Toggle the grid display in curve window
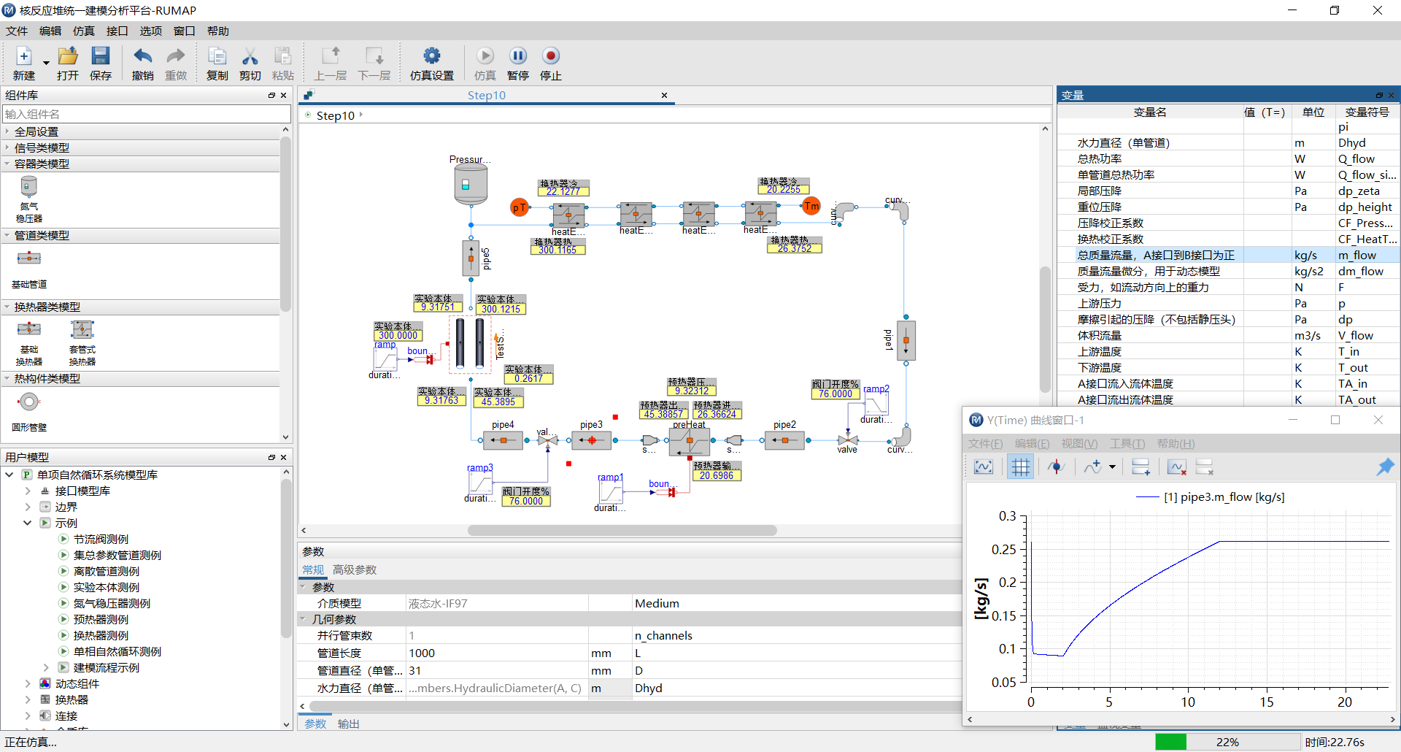Screen dimensions: 1401x752 pyautogui.click(x=1021, y=467)
